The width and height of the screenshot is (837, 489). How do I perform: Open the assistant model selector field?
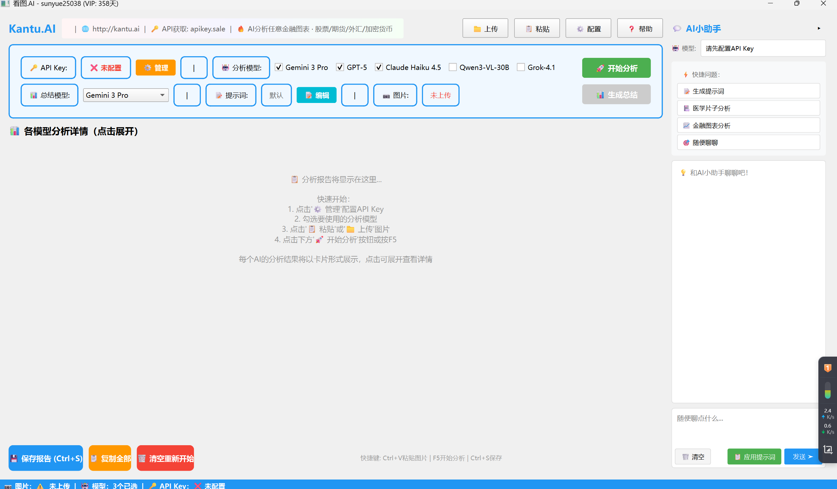click(x=763, y=48)
